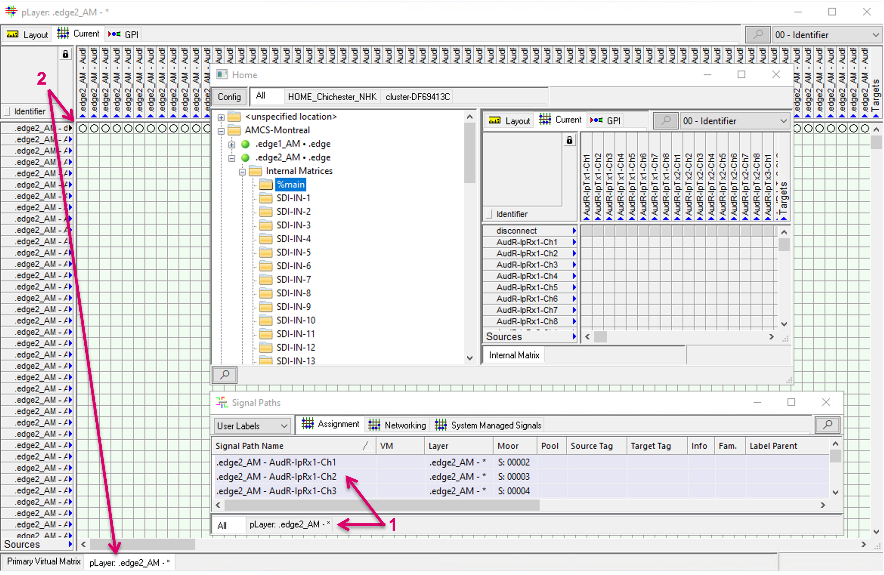Click the search magnifier in main toolbar
This screenshot has height=575, width=884.
click(757, 35)
